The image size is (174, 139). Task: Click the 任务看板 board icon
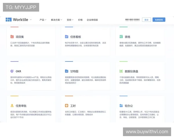66,36
